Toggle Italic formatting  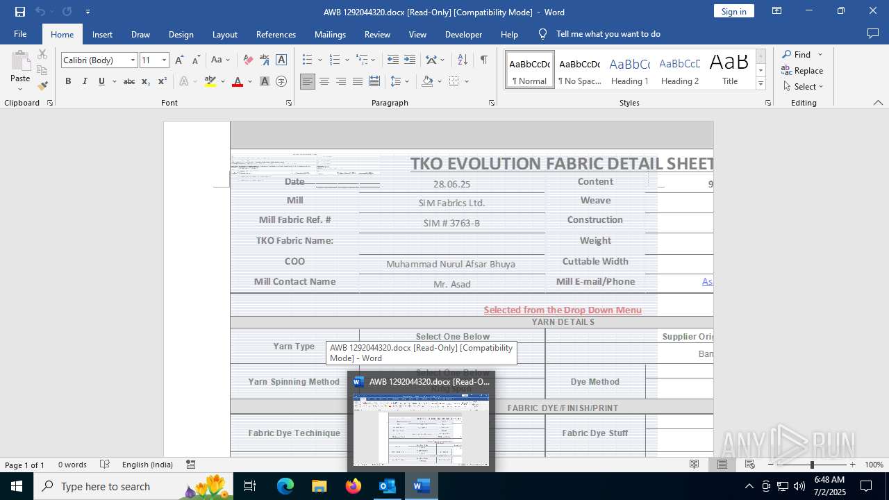pyautogui.click(x=85, y=81)
